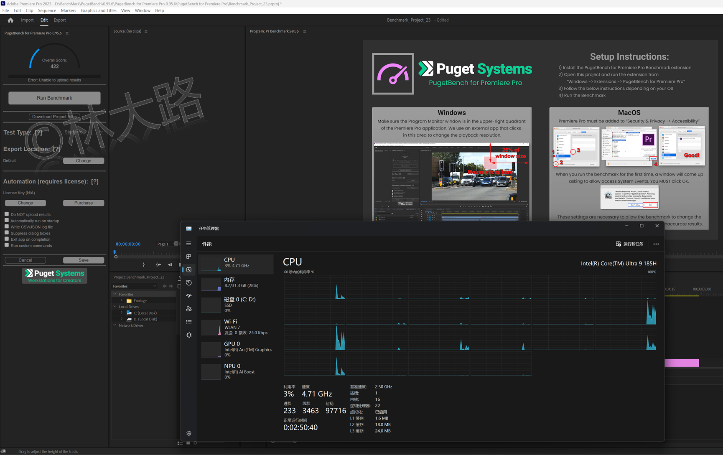Click the Task Manager title bar app icon

tap(189, 229)
